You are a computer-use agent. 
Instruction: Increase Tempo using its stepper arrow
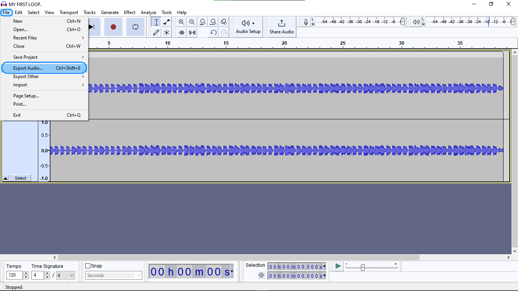26,273
